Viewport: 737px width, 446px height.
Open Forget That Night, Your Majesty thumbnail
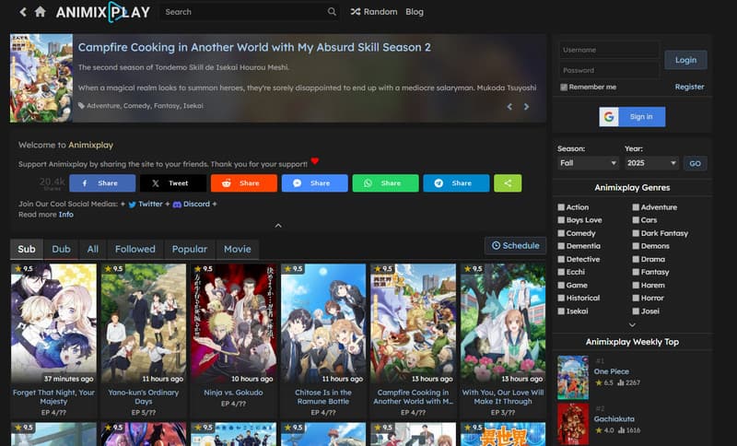point(53,323)
